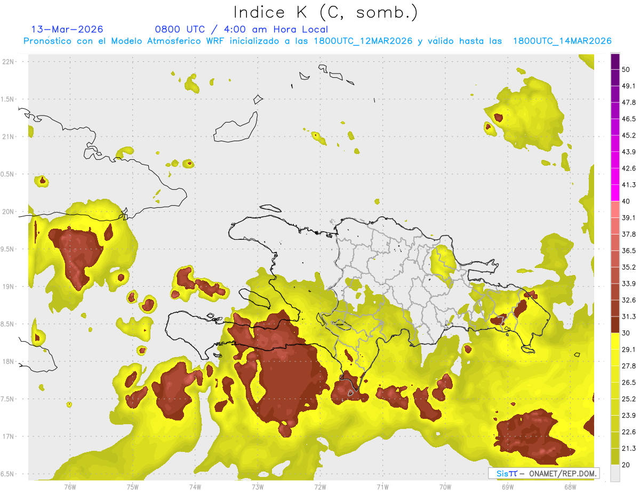
Task: Click the bright magenta colorbar segment above 41.3
Action: pyautogui.click(x=615, y=176)
